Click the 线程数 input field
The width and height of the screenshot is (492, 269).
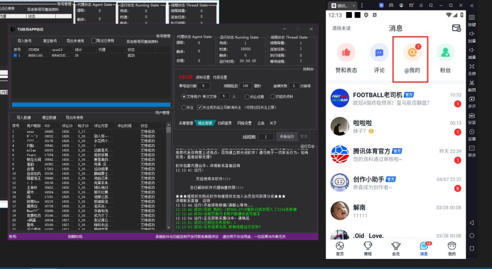click(265, 137)
